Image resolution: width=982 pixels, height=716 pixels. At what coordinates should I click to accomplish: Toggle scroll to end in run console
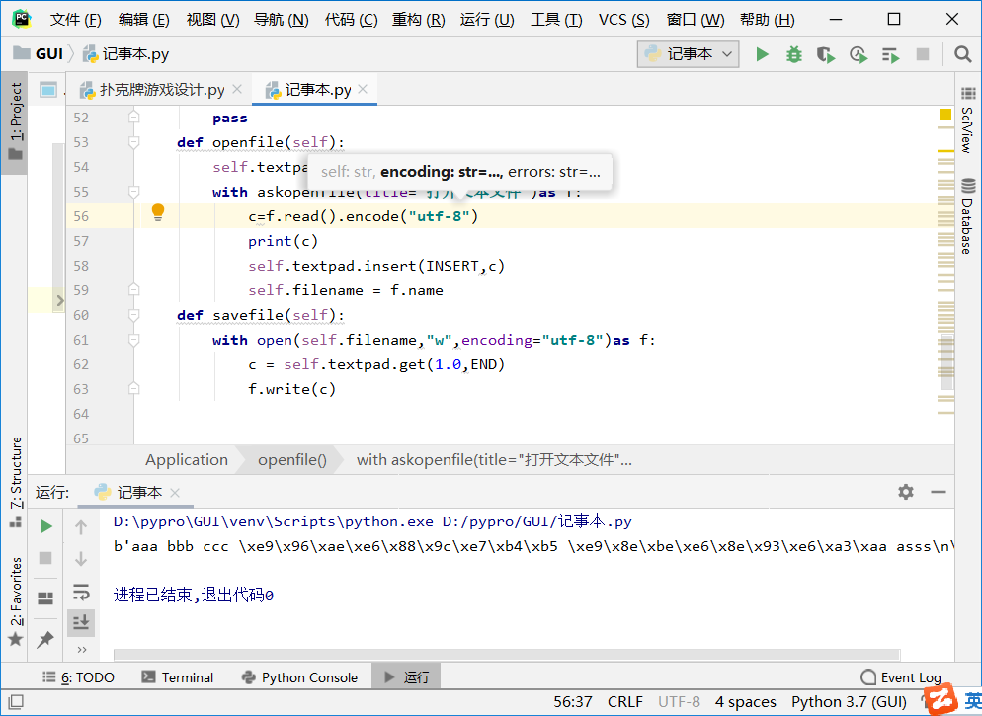tap(81, 623)
